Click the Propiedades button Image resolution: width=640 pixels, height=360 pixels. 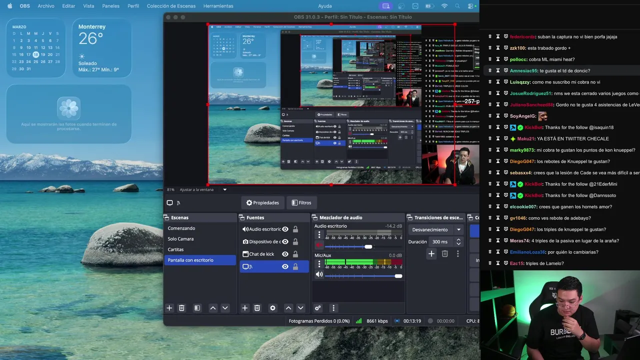(x=262, y=202)
